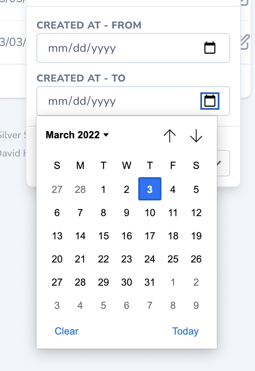Click the edit pencil icon at right edge

tap(245, 42)
